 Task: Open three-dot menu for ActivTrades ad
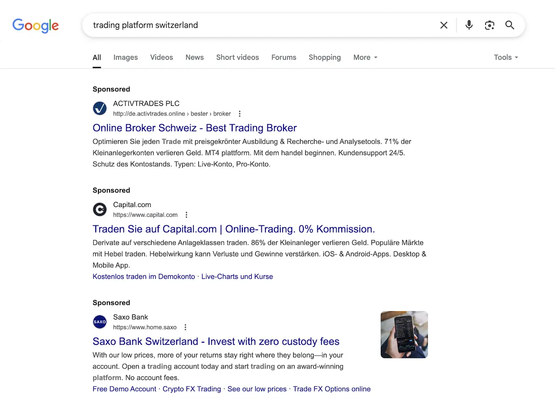tap(240, 114)
